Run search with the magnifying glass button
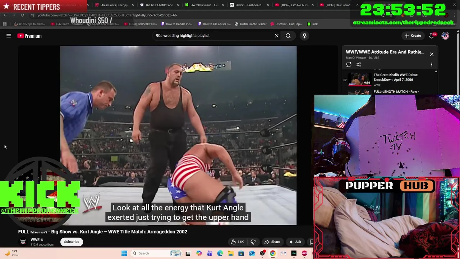This screenshot has height=259, width=460. click(288, 36)
